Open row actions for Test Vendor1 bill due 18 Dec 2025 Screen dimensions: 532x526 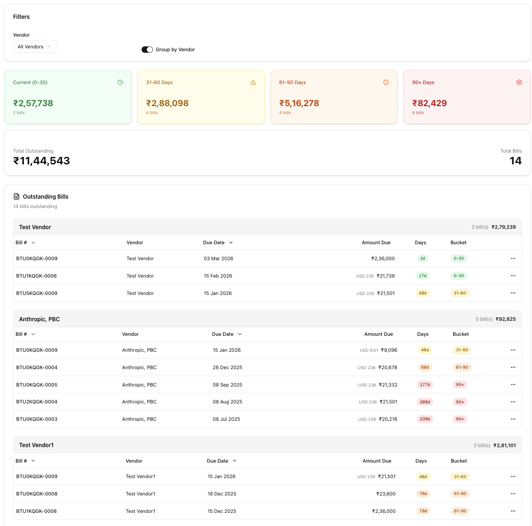tap(513, 494)
